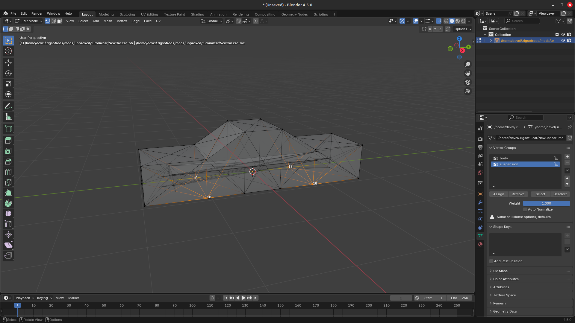Activate the Scale tool

point(8,84)
